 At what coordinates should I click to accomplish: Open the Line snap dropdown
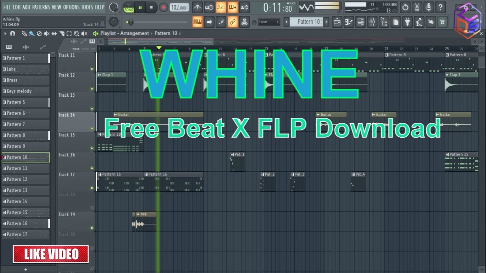269,22
